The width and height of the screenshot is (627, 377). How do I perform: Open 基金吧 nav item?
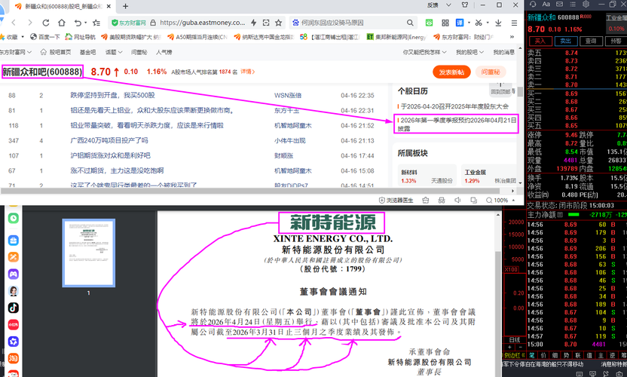point(87,53)
